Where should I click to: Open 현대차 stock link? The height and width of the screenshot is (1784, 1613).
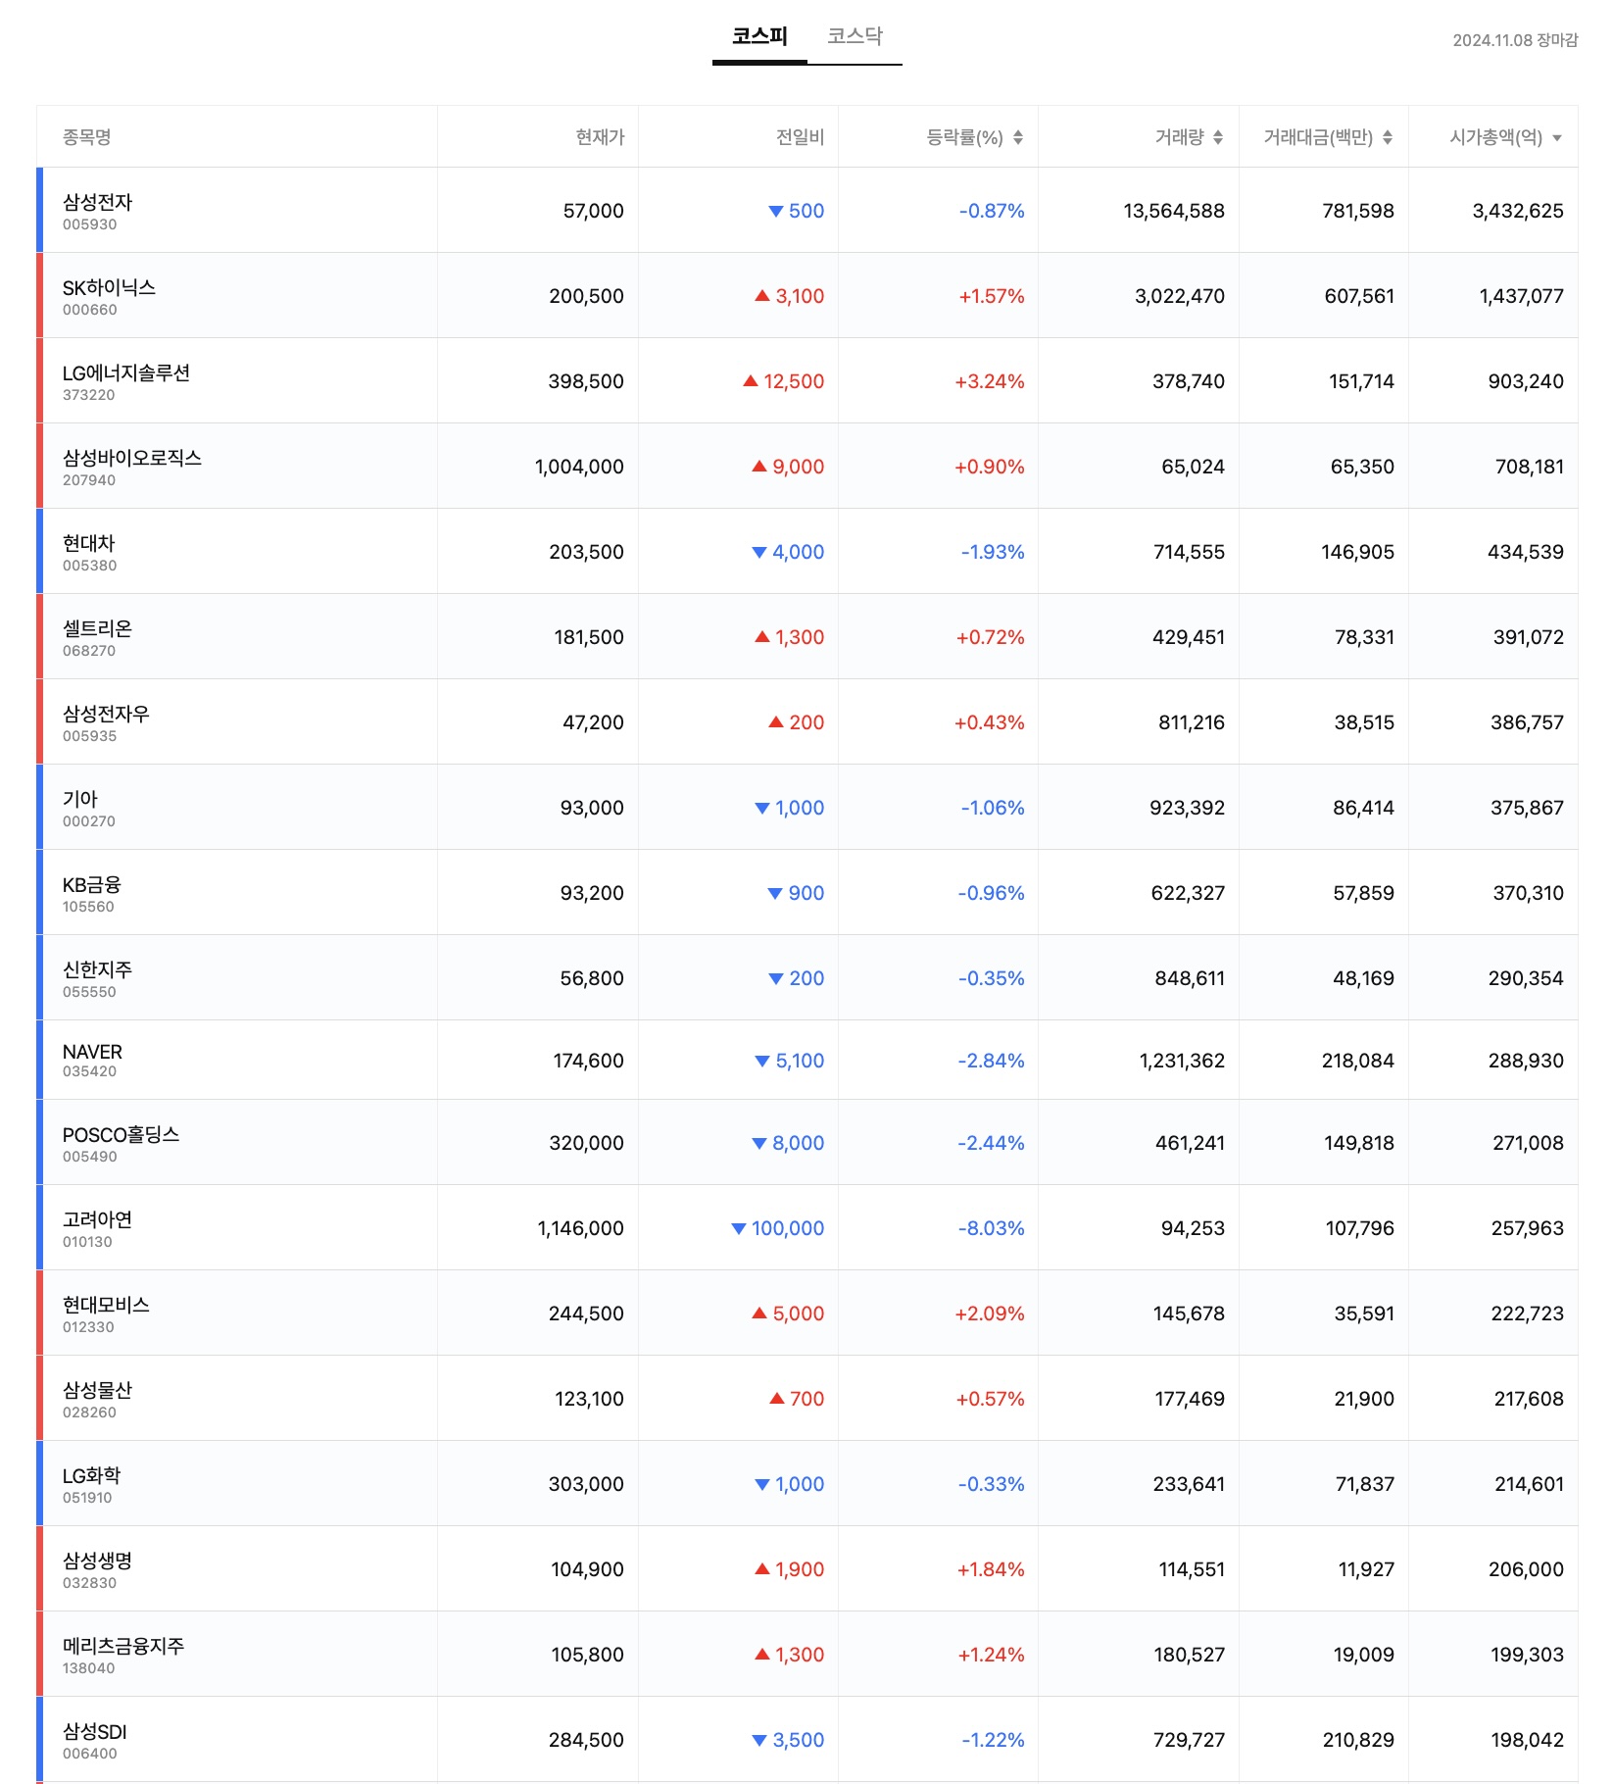[x=88, y=543]
